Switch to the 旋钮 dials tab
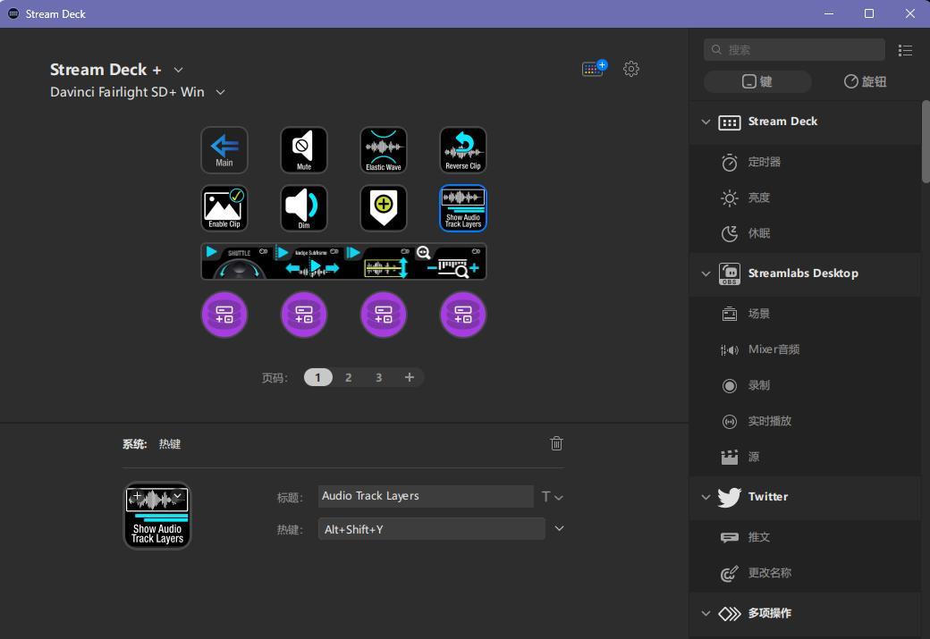Screen dimensions: 930x639 [x=865, y=82]
